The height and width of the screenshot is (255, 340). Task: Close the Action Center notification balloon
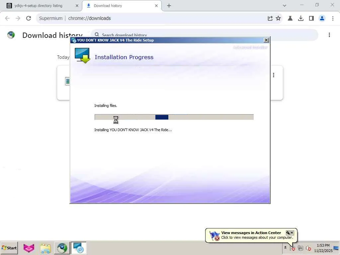pyautogui.click(x=292, y=233)
